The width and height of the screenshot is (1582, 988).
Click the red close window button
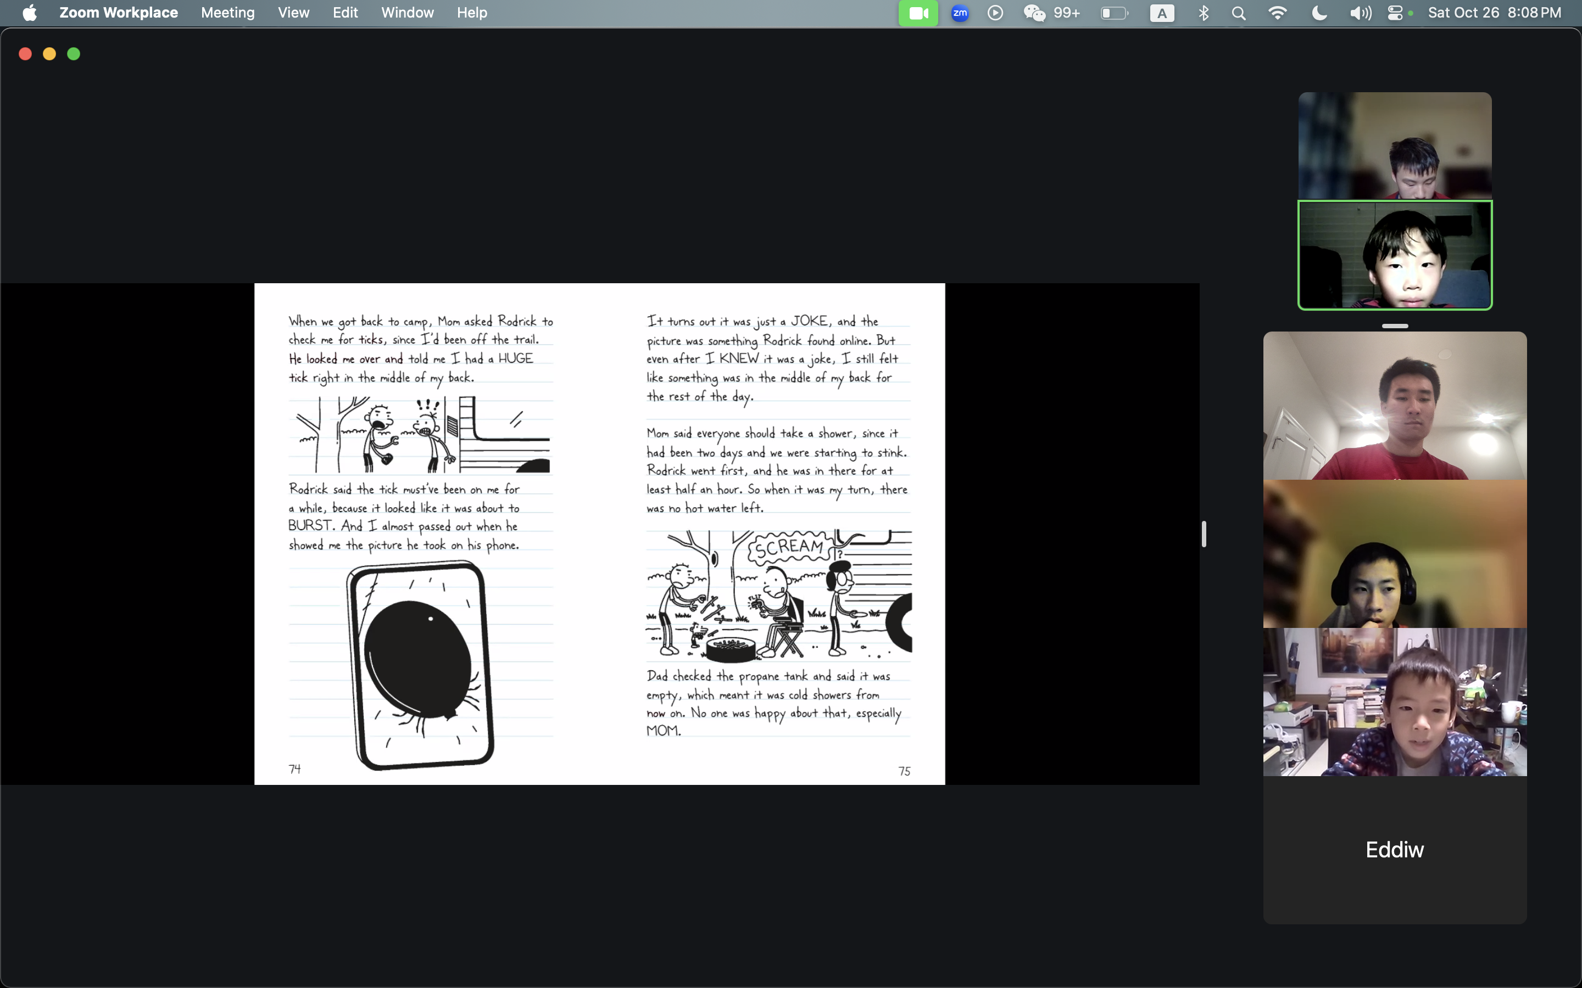[x=25, y=54]
